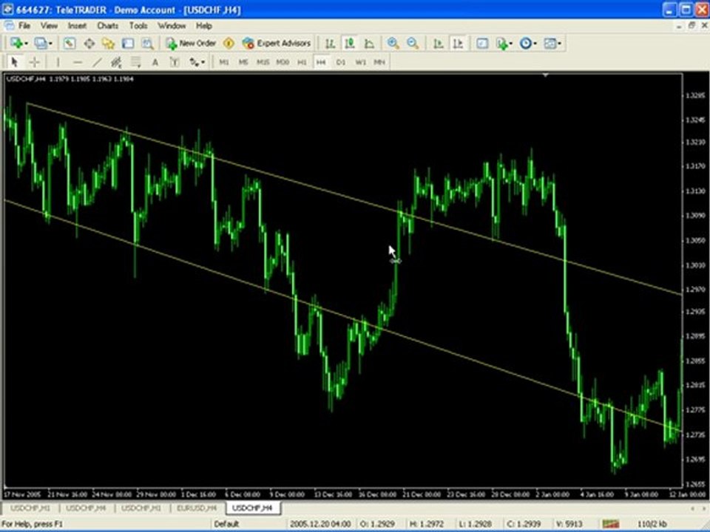Select the Text 'A' drawing tool

[x=155, y=62]
